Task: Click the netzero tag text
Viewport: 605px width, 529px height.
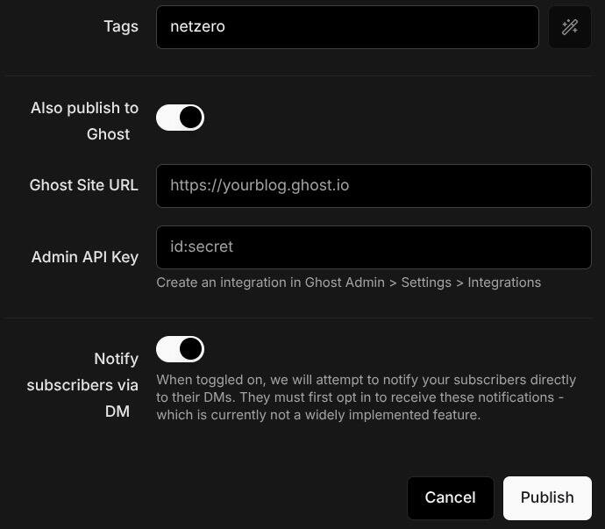Action: 197,26
